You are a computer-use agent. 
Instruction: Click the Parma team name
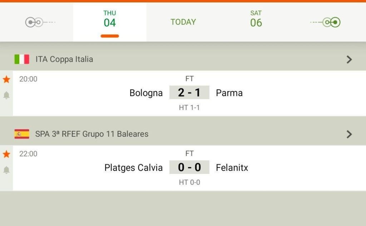tap(229, 93)
